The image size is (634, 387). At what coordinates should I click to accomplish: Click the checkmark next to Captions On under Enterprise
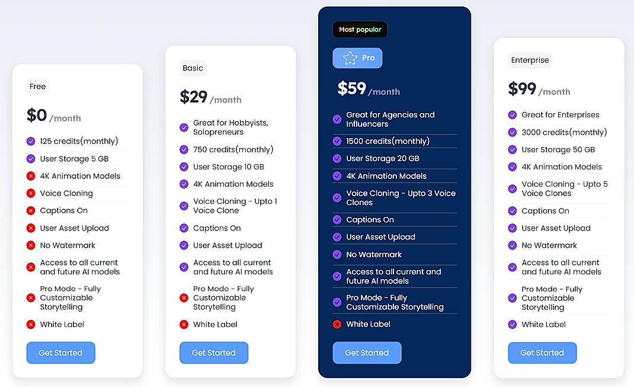point(512,210)
